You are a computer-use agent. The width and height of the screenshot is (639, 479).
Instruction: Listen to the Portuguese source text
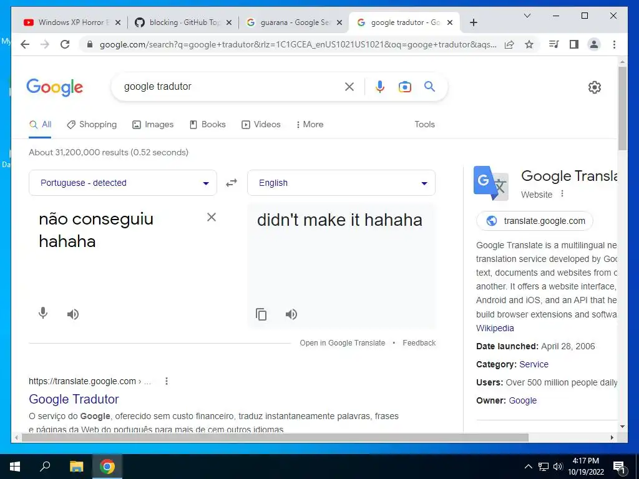pos(73,314)
